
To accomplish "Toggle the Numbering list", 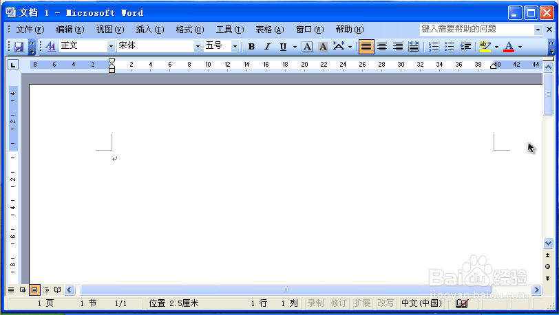I will click(x=434, y=46).
